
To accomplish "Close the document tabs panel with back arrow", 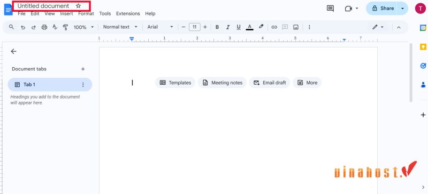I will (x=13, y=51).
